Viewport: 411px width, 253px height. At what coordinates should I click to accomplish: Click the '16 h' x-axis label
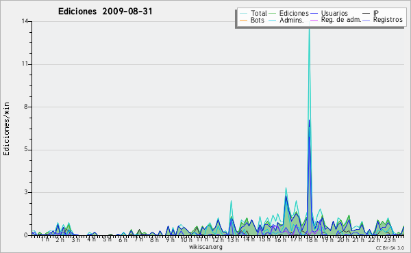click(280, 239)
